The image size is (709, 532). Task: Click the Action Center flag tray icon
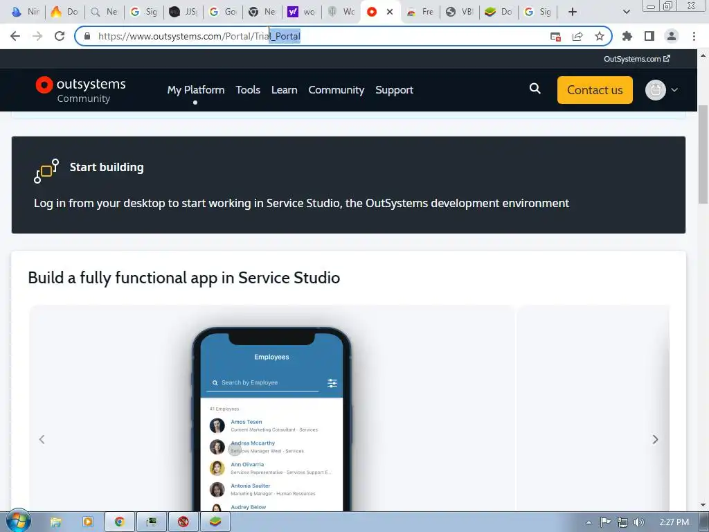click(605, 522)
